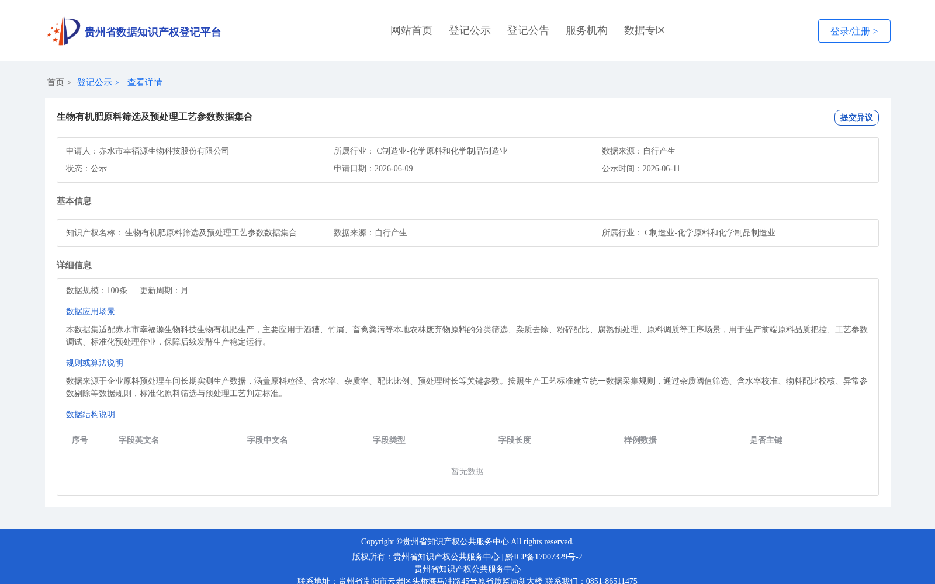Click the 数据规模:100条 text
The height and width of the screenshot is (584, 935).
(96, 290)
